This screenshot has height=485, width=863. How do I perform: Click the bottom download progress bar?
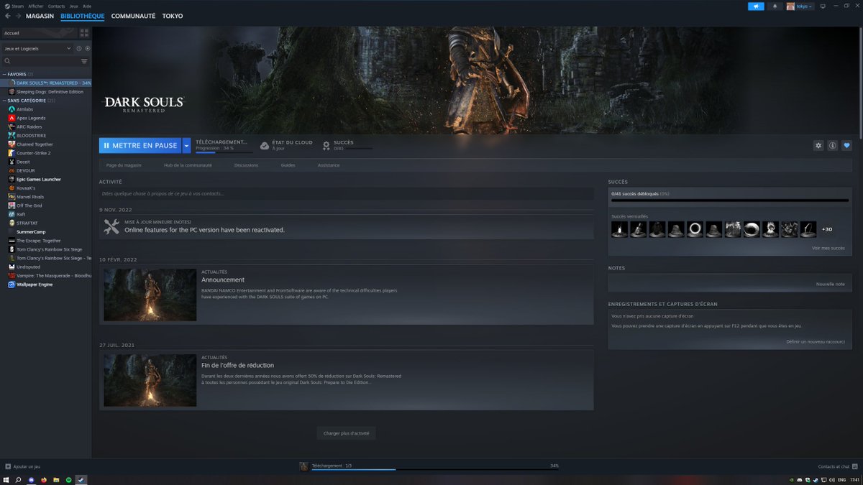[434, 469]
